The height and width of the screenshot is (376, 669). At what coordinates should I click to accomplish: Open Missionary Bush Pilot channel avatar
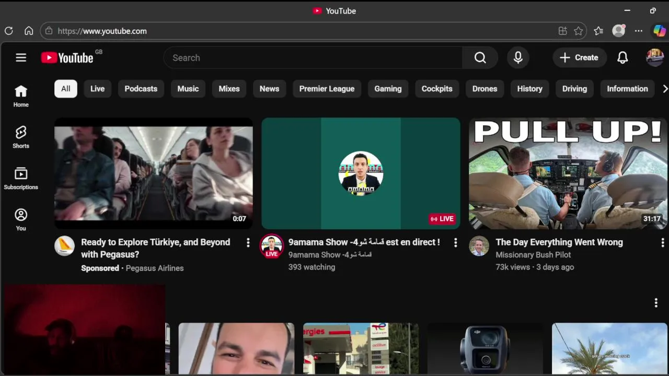[x=479, y=246]
